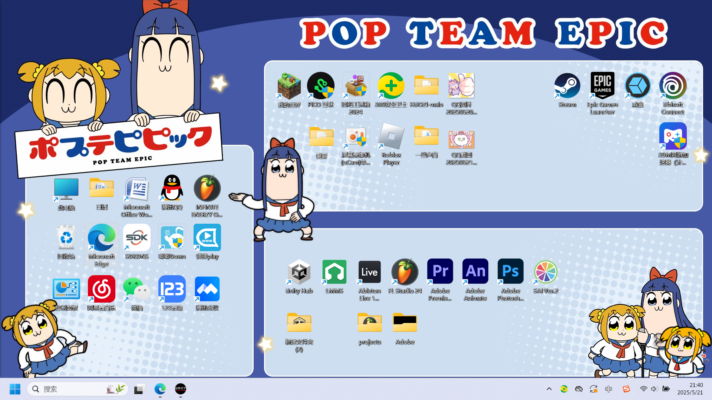Open SDKDNS shortcut

click(x=137, y=241)
